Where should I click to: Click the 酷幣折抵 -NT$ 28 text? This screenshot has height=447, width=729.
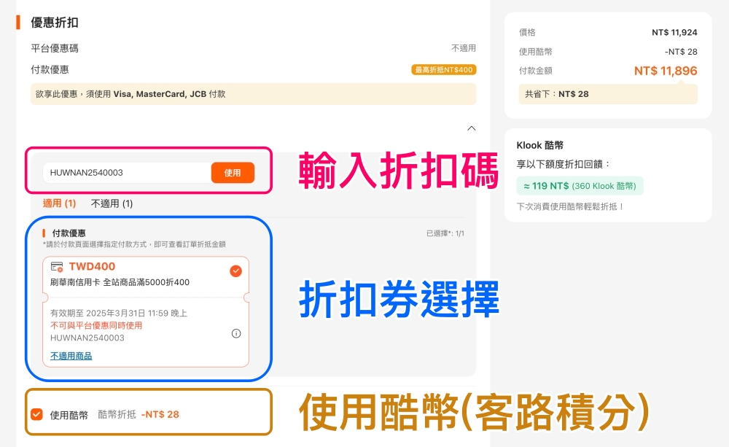click(x=139, y=414)
